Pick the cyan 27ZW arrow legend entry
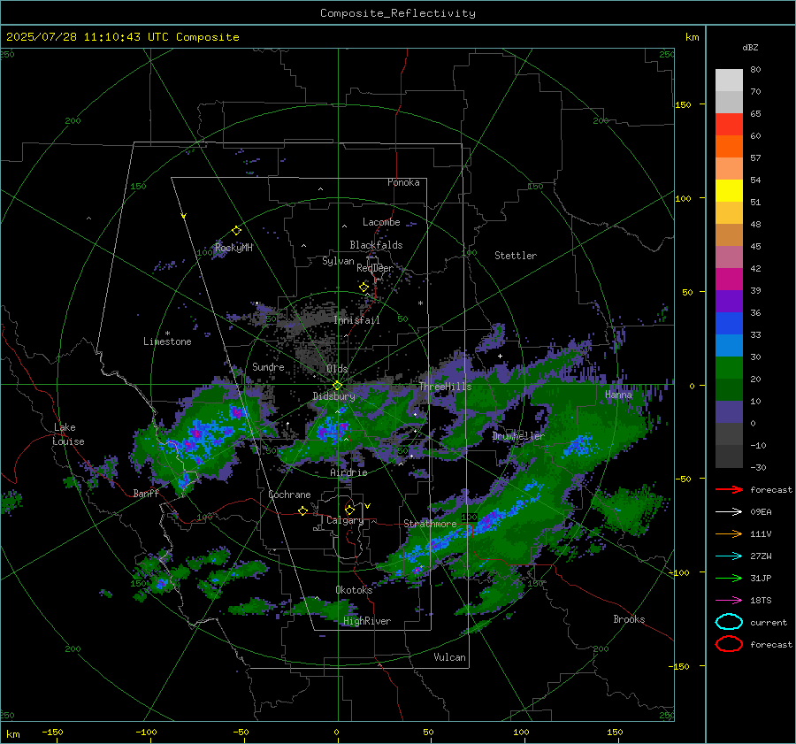 click(729, 556)
